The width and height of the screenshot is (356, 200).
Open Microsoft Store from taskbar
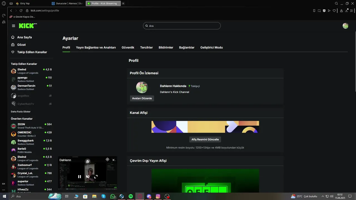85,196
